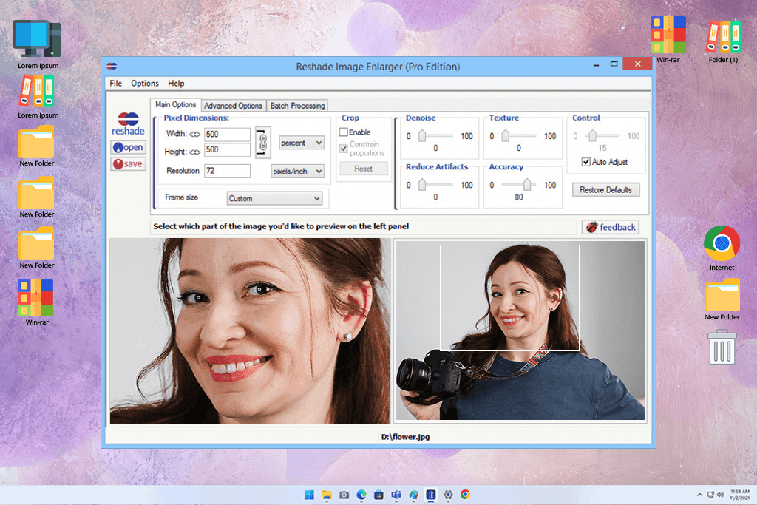757x505 pixels.
Task: Open the Lorem Ipsum computer desktop icon
Action: click(x=38, y=44)
